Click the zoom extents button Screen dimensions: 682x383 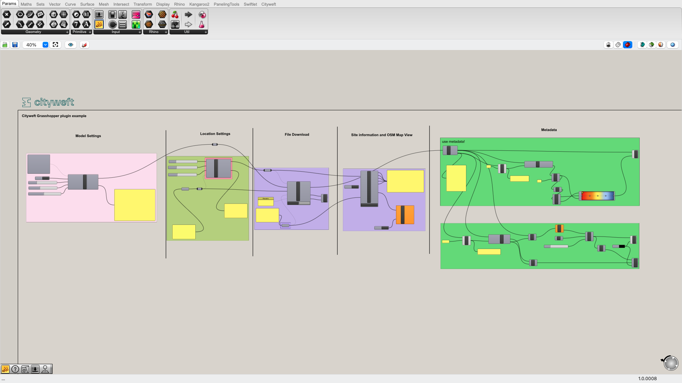55,45
